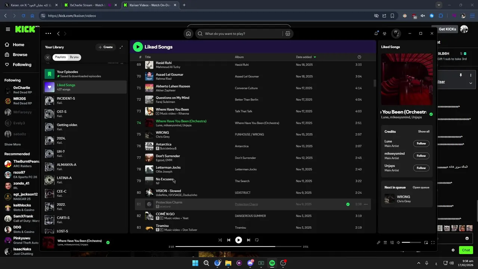This screenshot has height=269, width=478.
Task: Open Spotify Home with the house icon
Action: coord(189,34)
